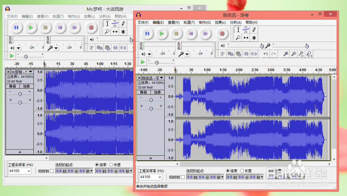Click the Copy icon in 浮夸 window

pyautogui.click(x=230, y=54)
